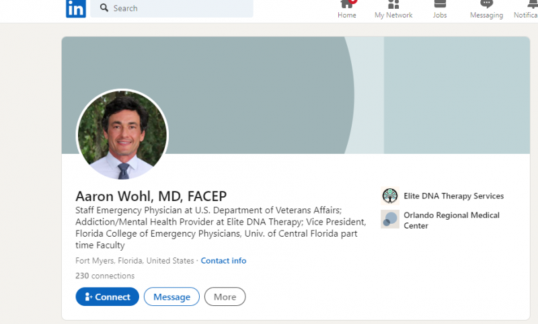Click the Staff Emergency Physician headline text

point(221,228)
